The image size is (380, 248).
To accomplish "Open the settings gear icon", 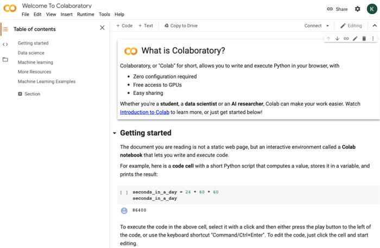I will 357,9.
